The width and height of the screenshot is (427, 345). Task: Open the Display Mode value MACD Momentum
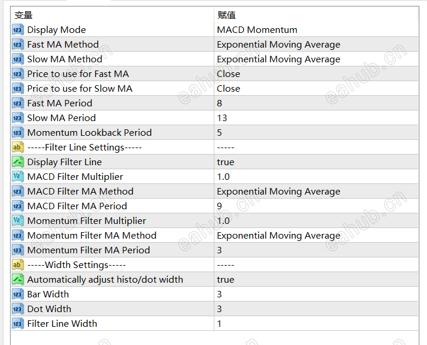coord(257,30)
